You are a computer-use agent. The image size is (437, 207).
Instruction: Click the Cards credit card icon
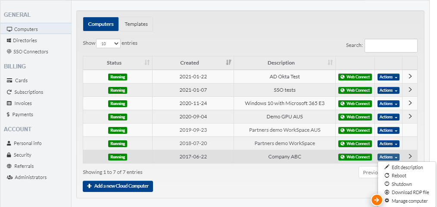[9, 80]
